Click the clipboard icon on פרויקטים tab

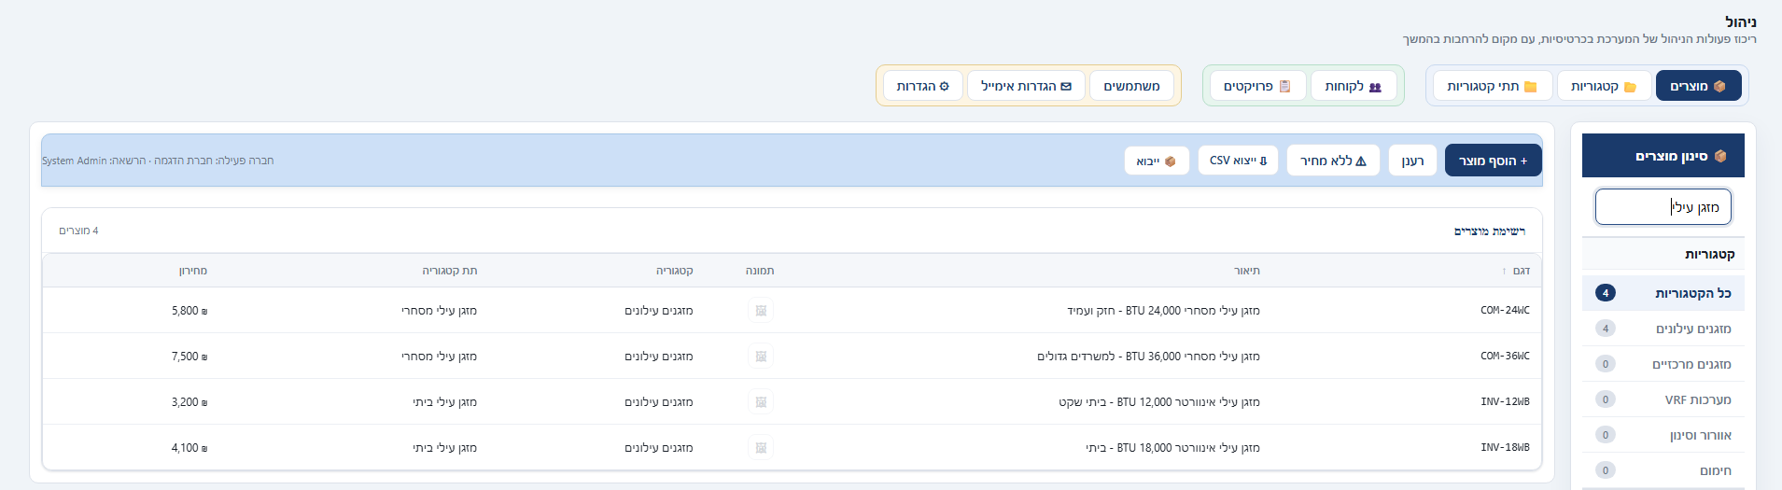1284,86
